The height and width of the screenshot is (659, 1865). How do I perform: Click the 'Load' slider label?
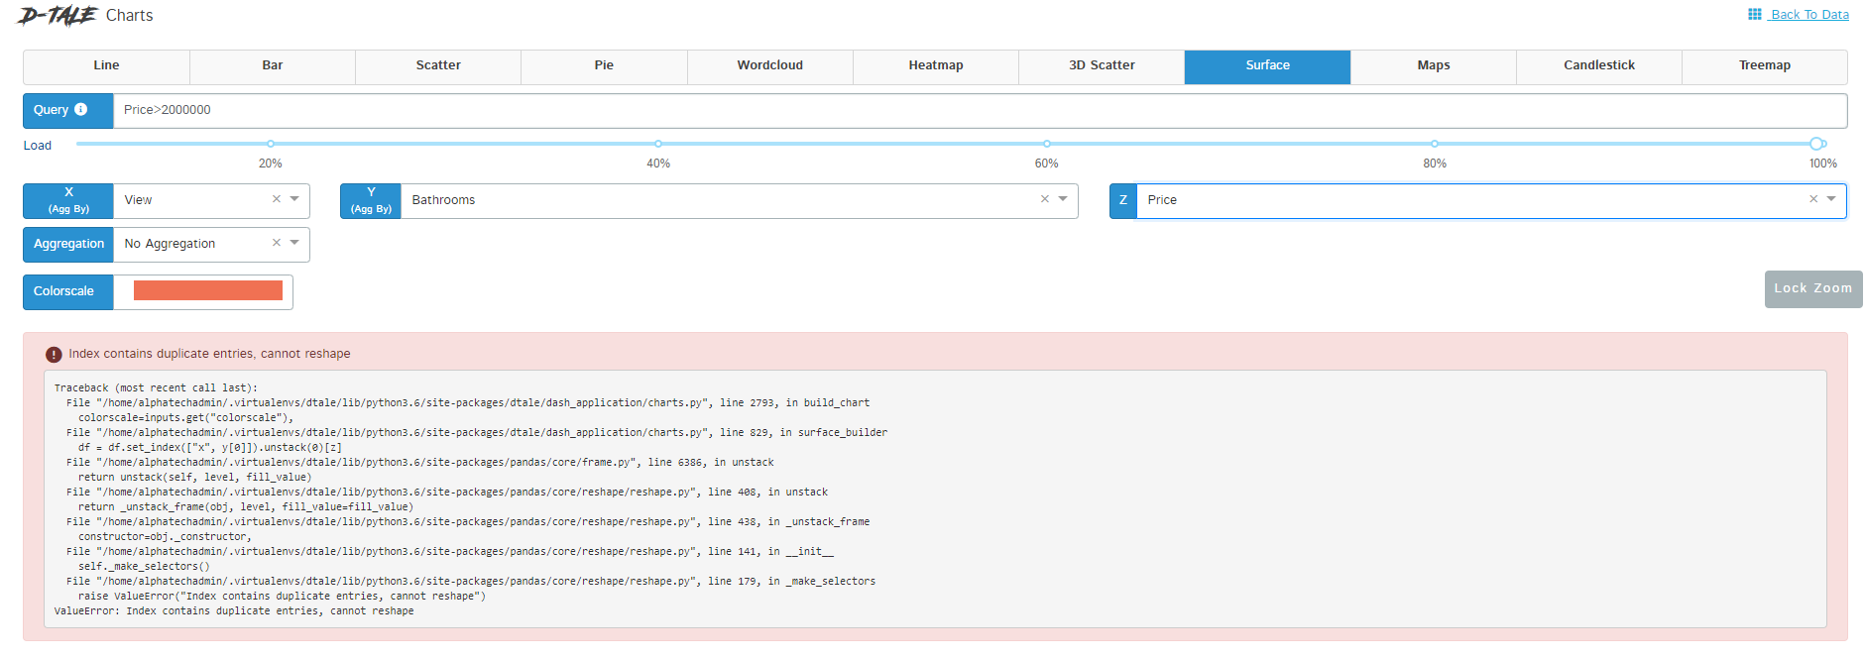[38, 146]
